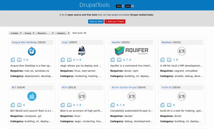Click "Requires: vagrant, virtualbox" text

[x=179, y=71]
